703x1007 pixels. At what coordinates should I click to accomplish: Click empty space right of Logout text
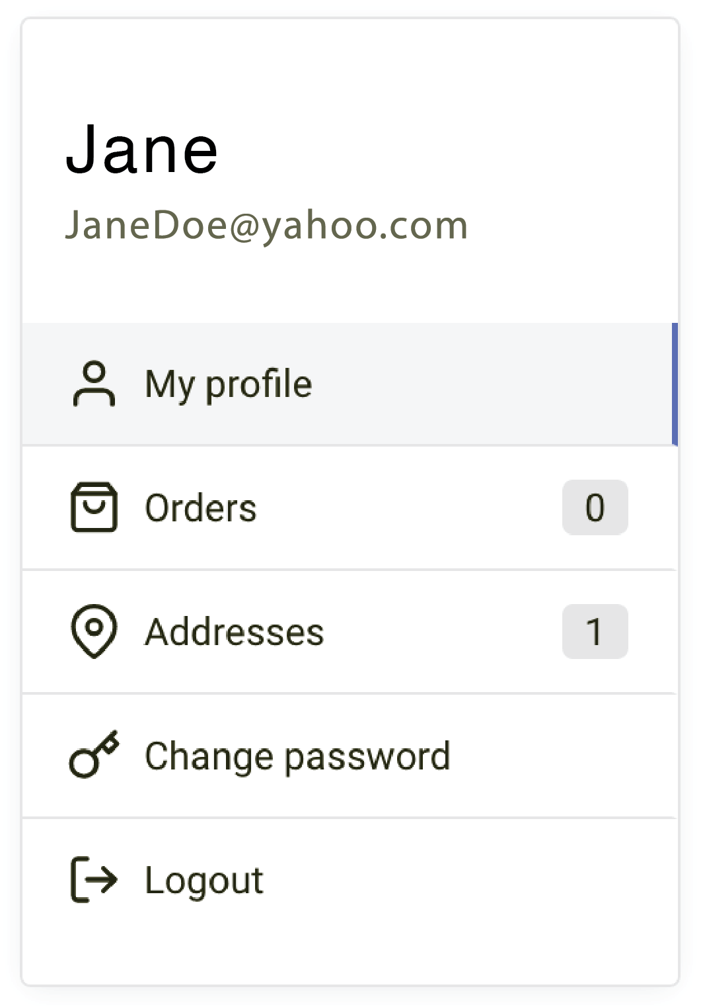(462, 880)
